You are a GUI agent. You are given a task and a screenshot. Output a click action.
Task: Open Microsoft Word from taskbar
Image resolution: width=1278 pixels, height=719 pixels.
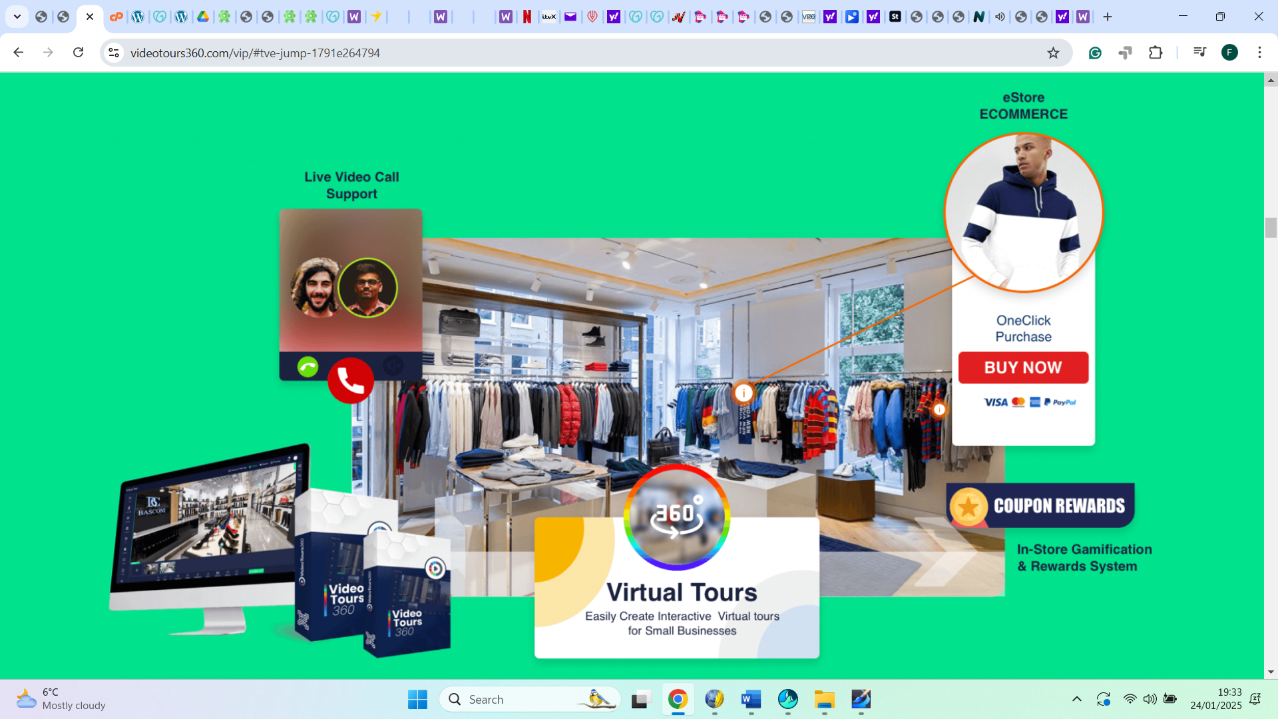[751, 700]
